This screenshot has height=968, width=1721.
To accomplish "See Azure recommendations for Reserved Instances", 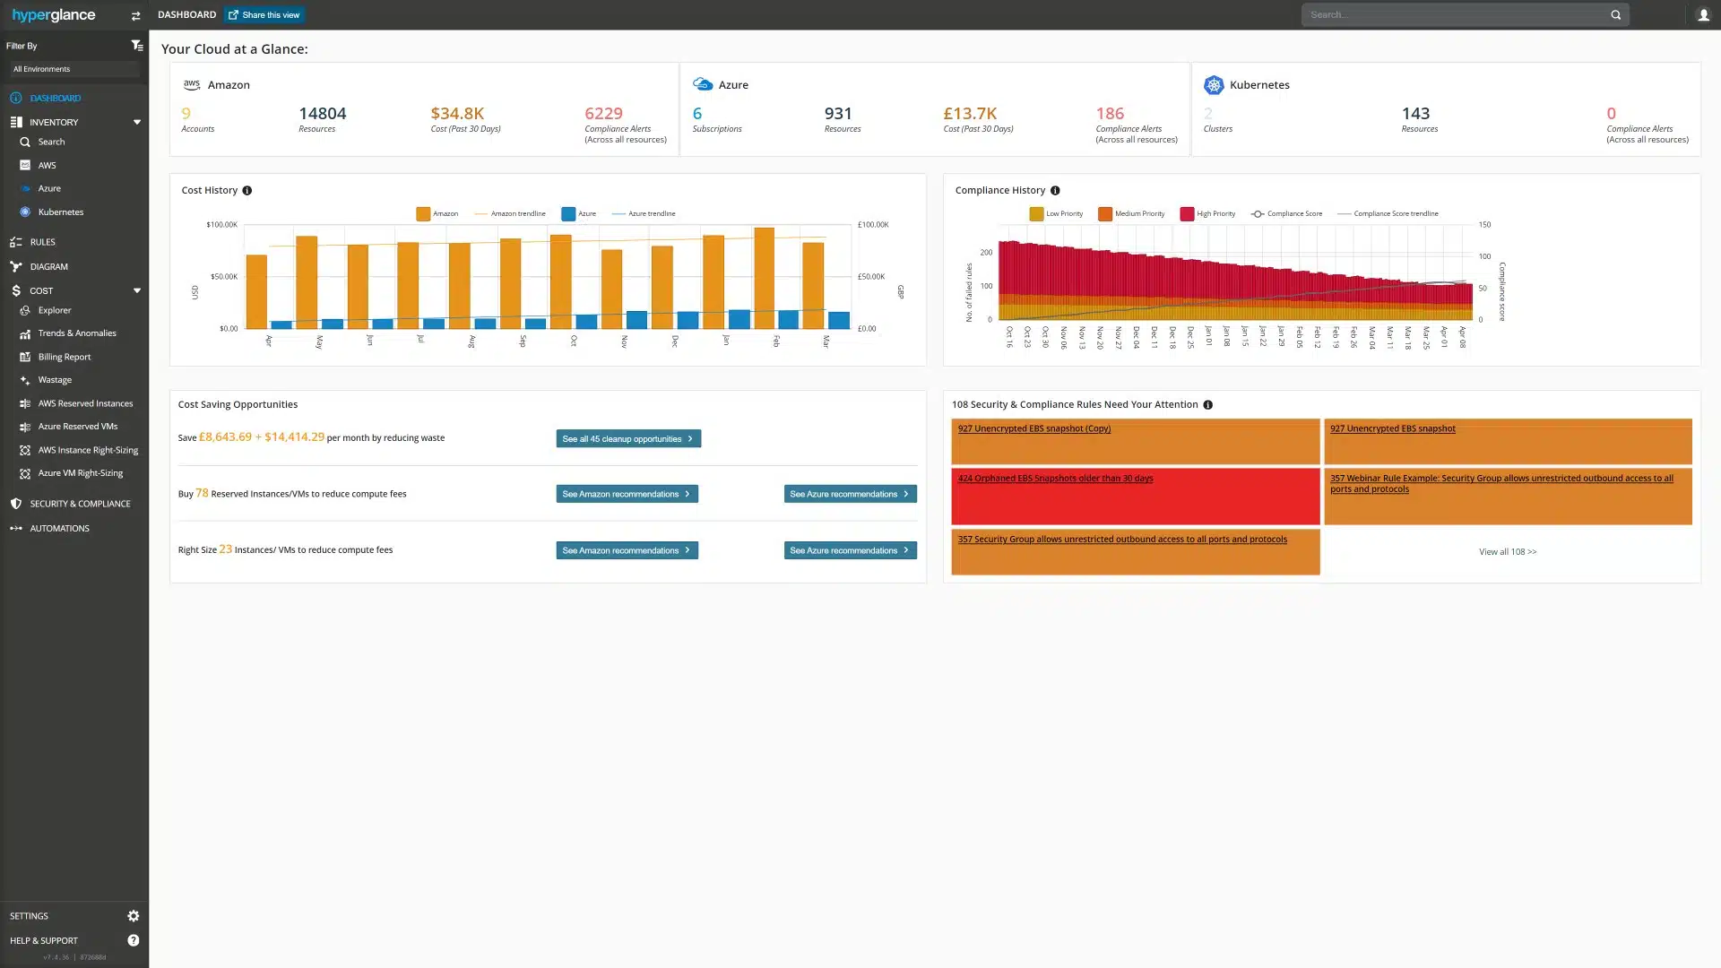I will (850, 494).
